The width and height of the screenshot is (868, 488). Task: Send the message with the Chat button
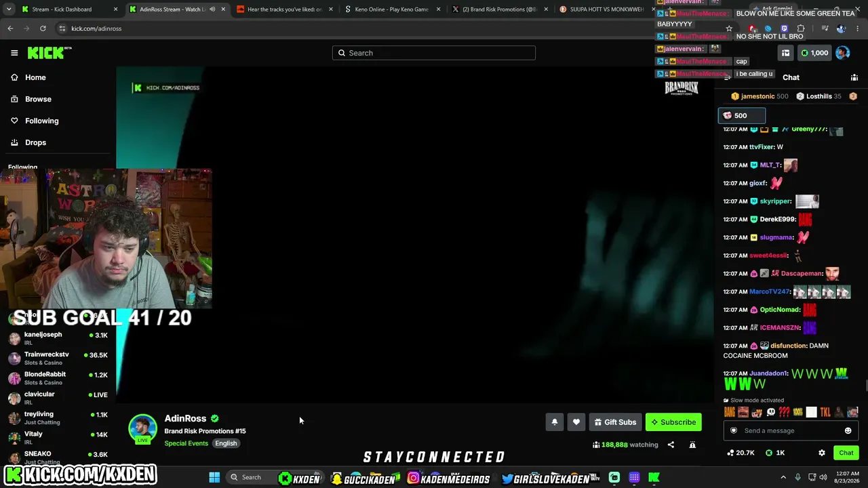coord(846,453)
